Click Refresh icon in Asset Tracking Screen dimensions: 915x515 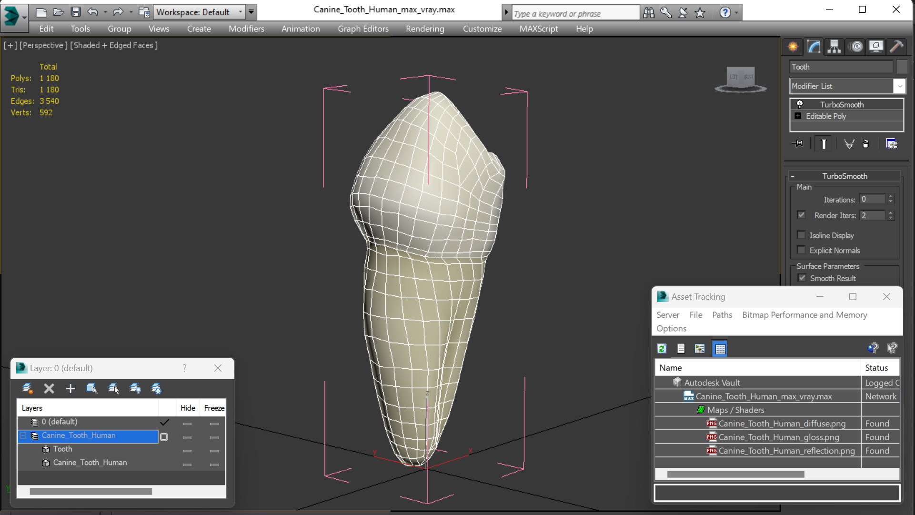tap(662, 349)
